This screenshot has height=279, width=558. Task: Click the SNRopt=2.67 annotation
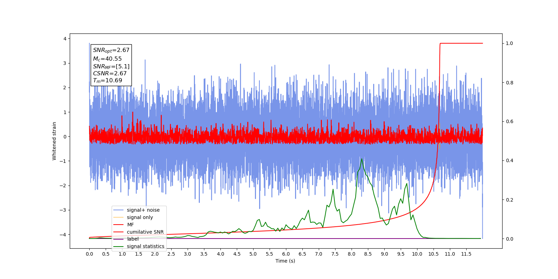[111, 50]
